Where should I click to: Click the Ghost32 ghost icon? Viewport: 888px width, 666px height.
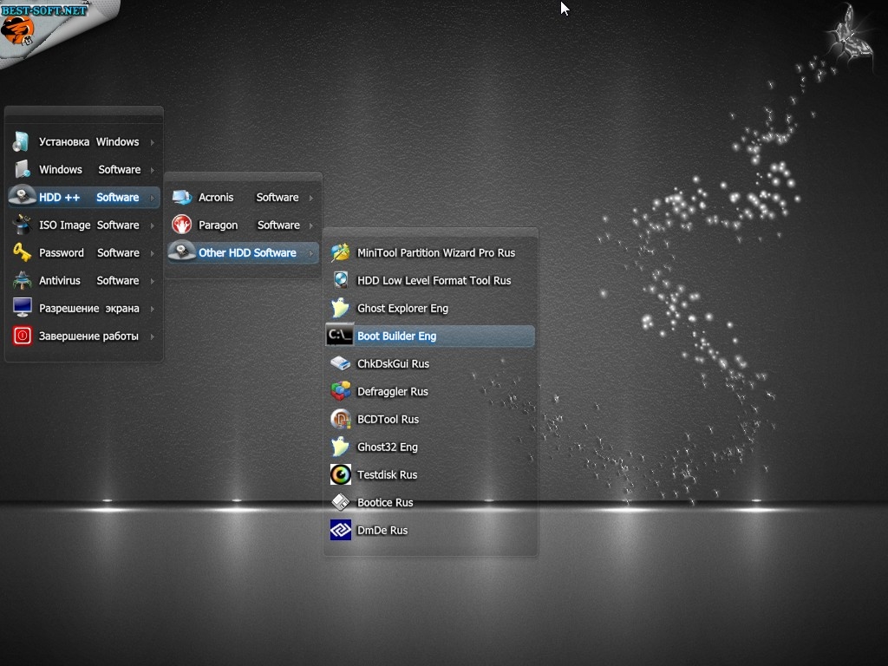pos(340,447)
